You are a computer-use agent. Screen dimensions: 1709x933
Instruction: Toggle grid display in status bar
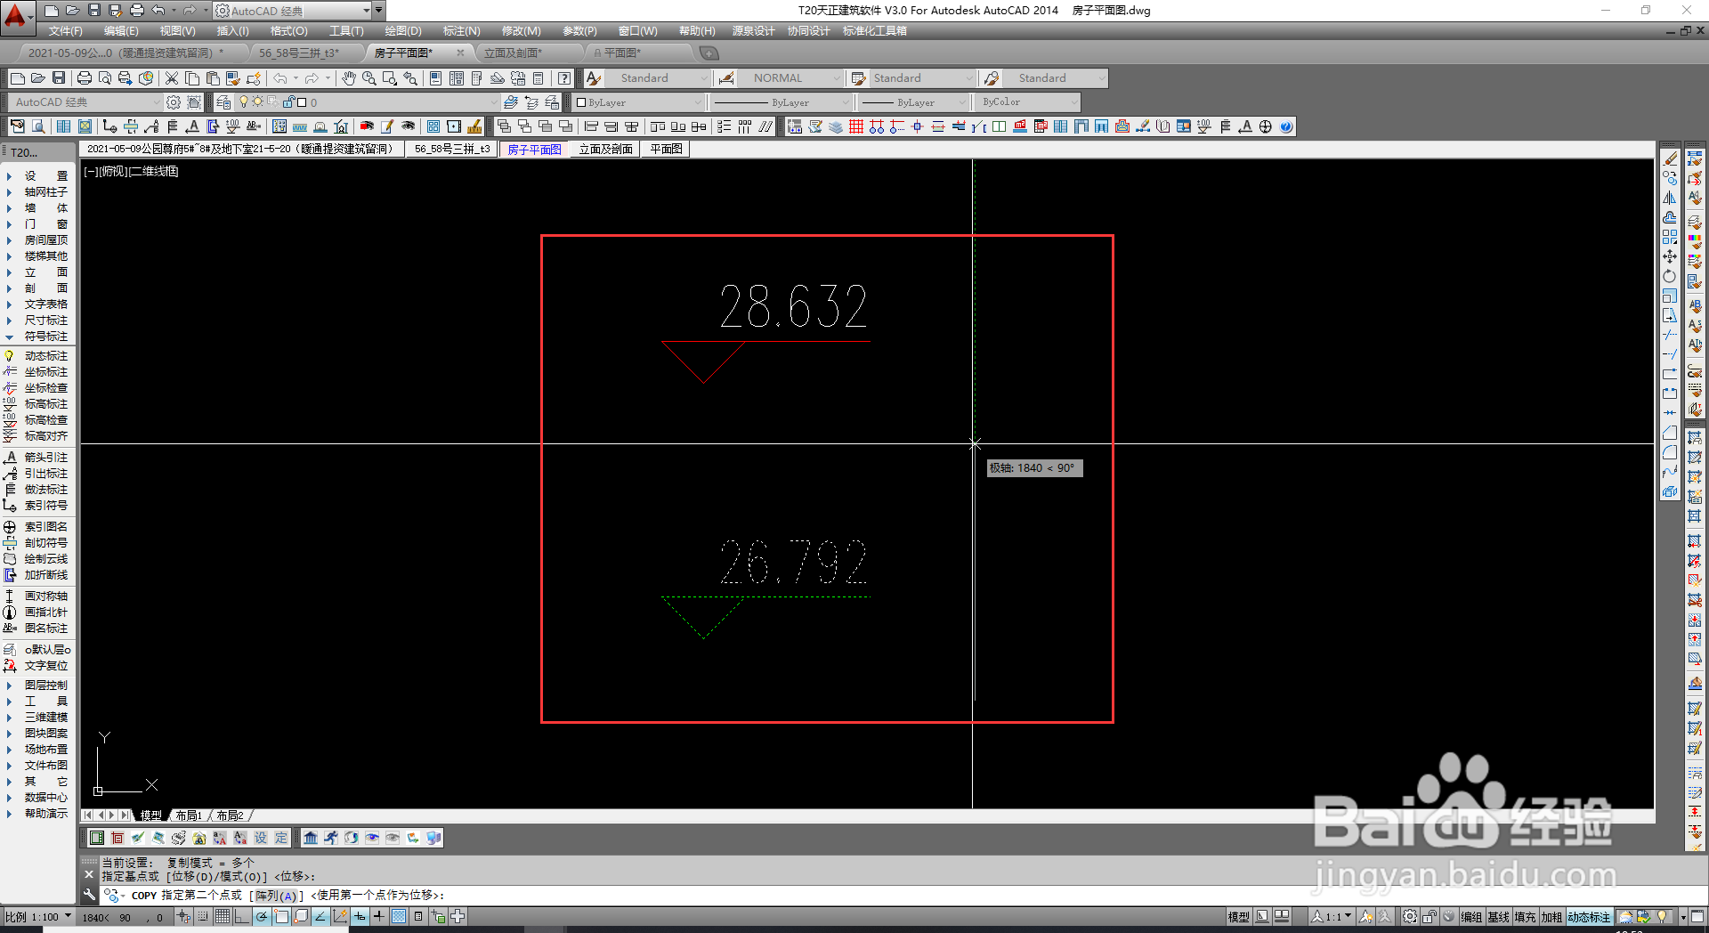point(222,916)
